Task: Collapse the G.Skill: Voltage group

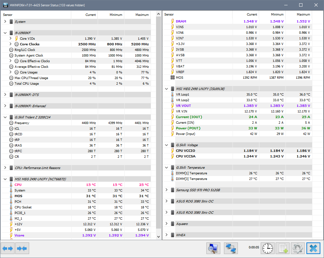Action: tap(167, 145)
